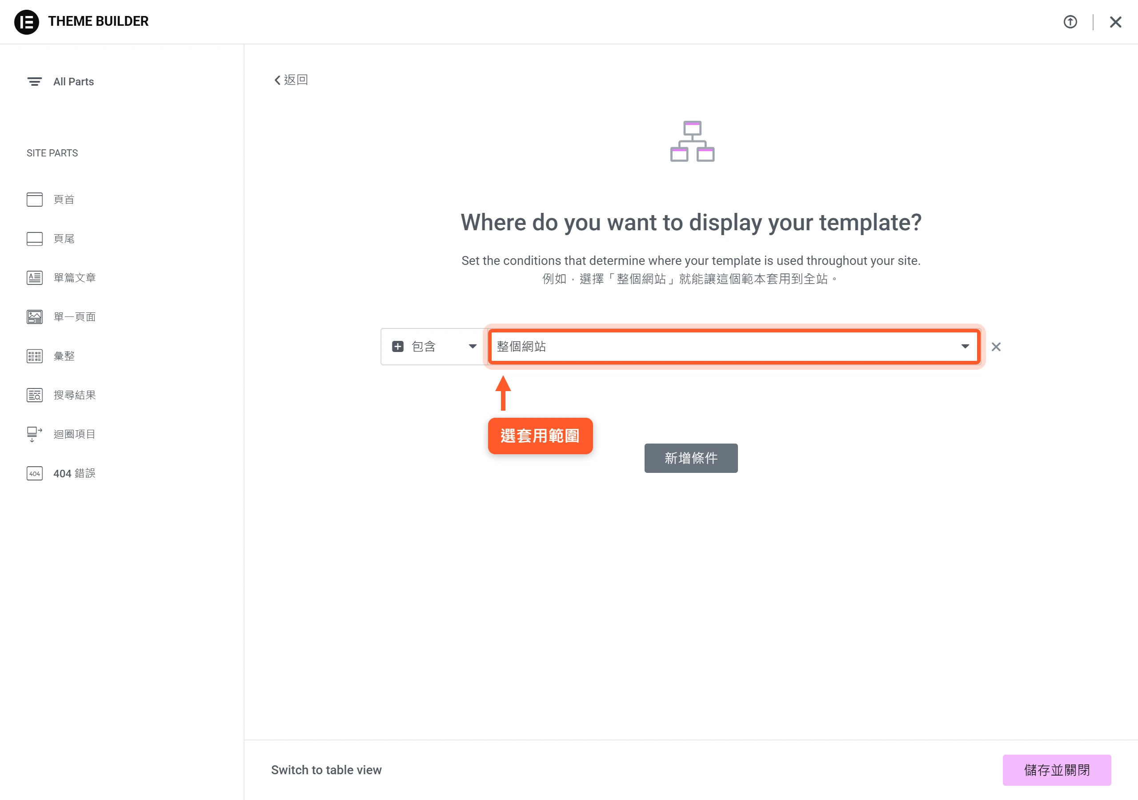
Task: Click the import upload icon in header
Action: point(1070,22)
